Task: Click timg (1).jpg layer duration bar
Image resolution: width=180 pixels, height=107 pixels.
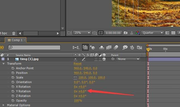Action: (x=164, y=59)
